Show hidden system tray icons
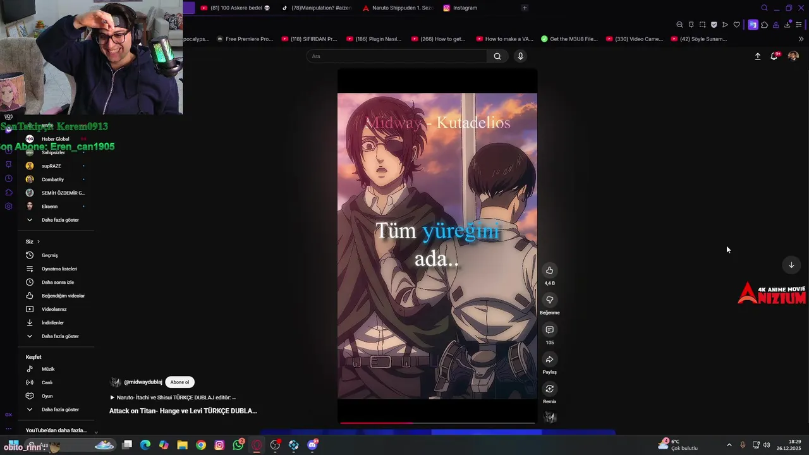Screen dimensions: 809x455 pyautogui.click(x=729, y=445)
